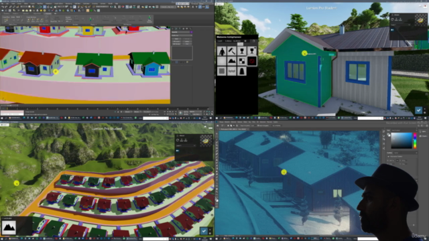Click Undo arrow in 3ds Max toolbar
The height and width of the screenshot is (241, 429).
3,7
